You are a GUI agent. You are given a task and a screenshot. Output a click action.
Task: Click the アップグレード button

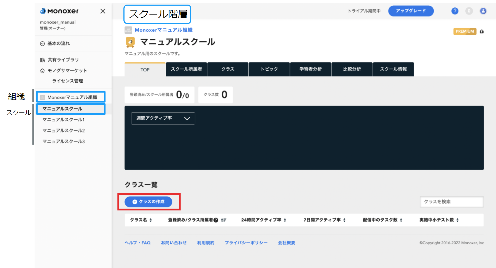coord(411,11)
